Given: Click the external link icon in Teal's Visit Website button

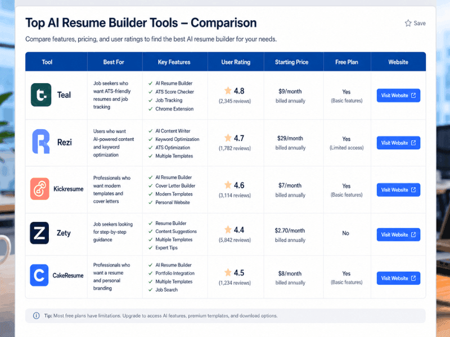Looking at the screenshot, I should click(413, 95).
